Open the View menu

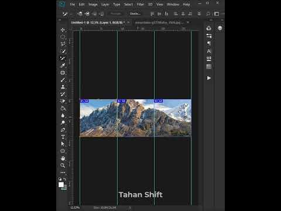tap(159, 4)
